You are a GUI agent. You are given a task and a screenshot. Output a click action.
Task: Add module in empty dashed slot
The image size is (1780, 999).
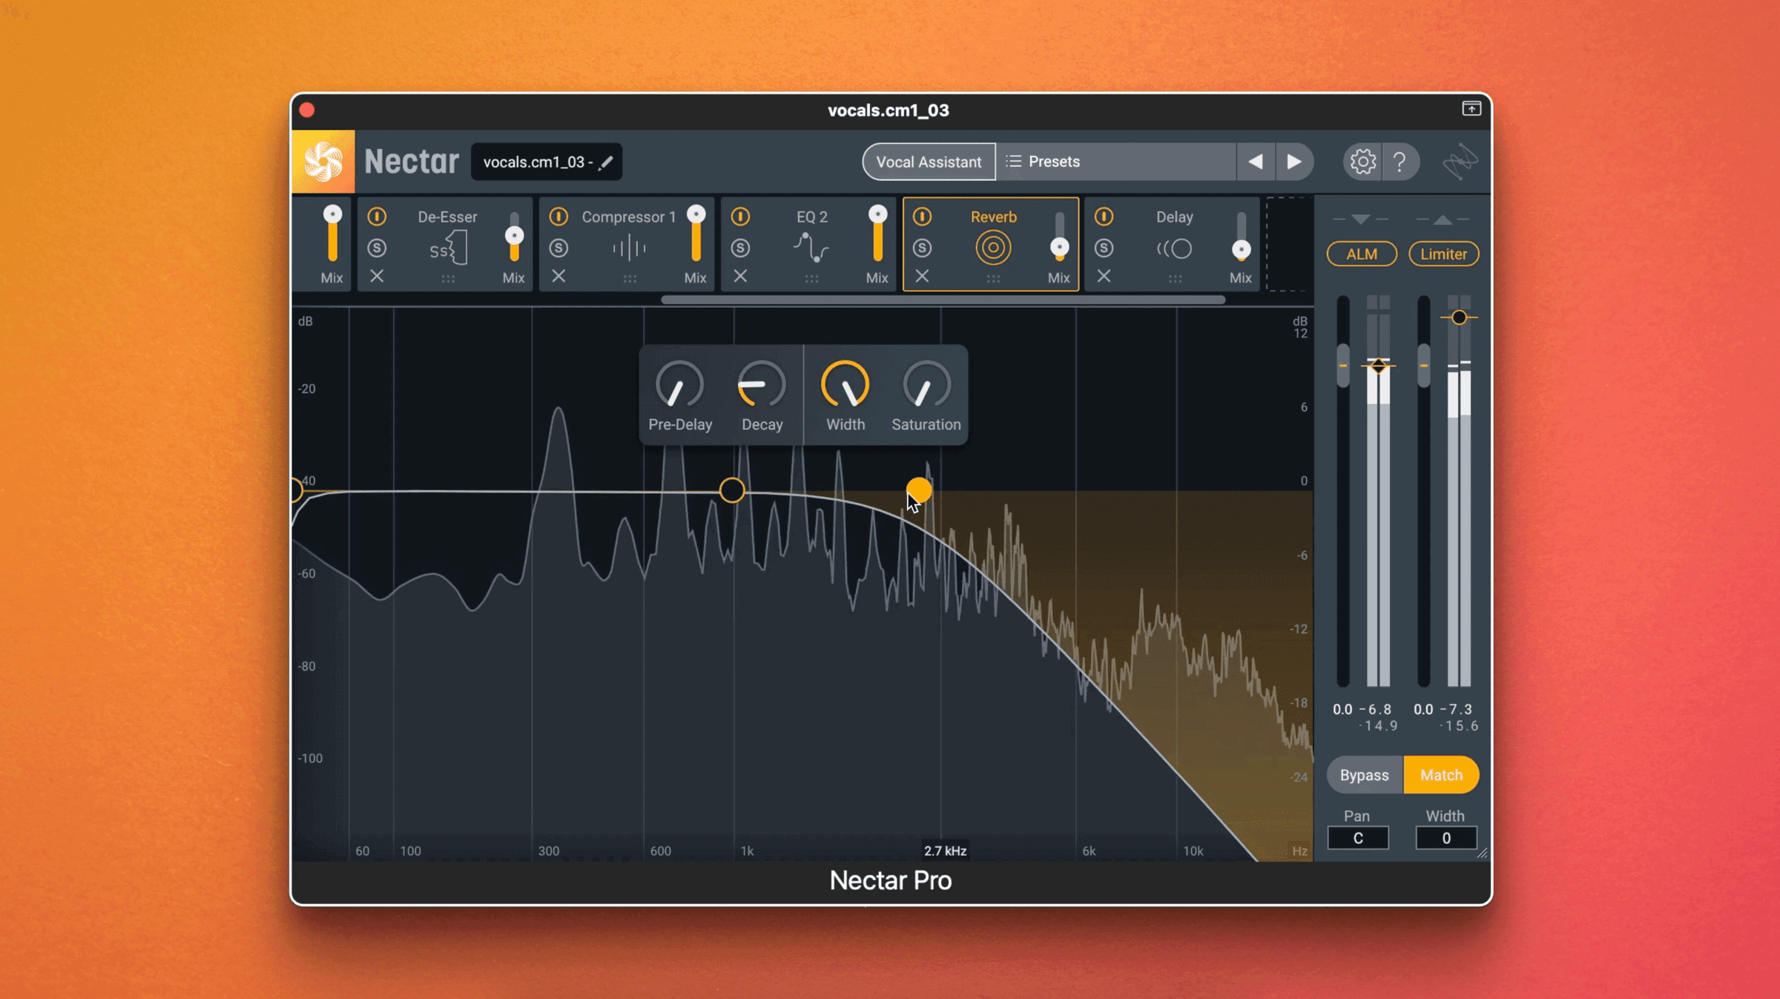coord(1290,244)
